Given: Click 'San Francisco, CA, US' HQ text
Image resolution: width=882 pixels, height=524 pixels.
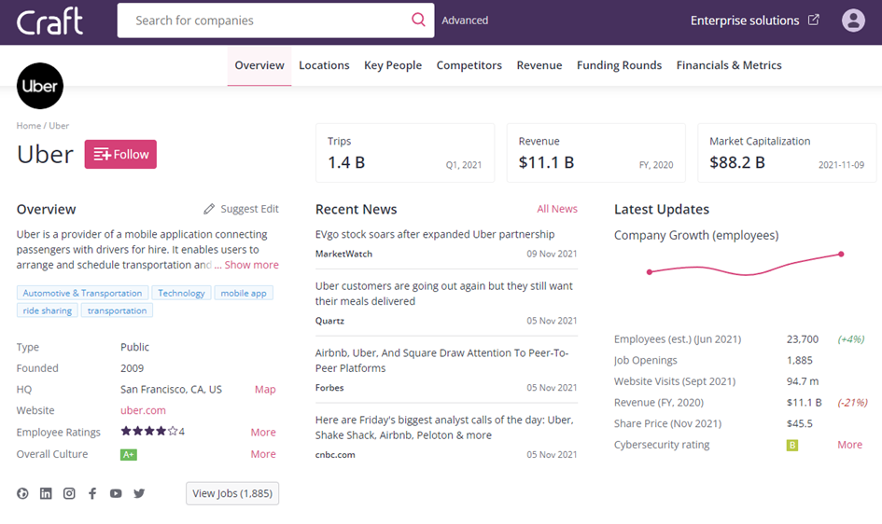Looking at the screenshot, I should 171,389.
